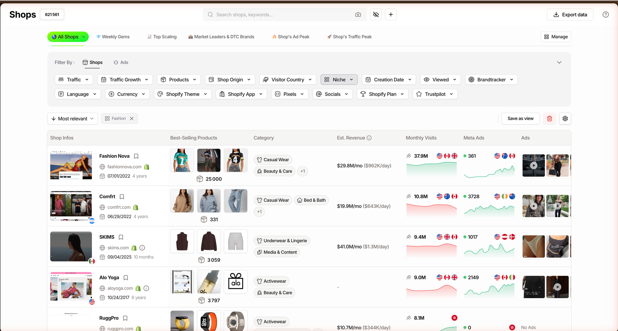
Task: Select the Ads filter-by option
Action: pos(121,62)
